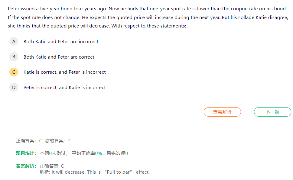Screen dimensions: 293x180
Task: Pick answer text 'Both Katie and Peter are incorrect'
Action: coord(61,42)
